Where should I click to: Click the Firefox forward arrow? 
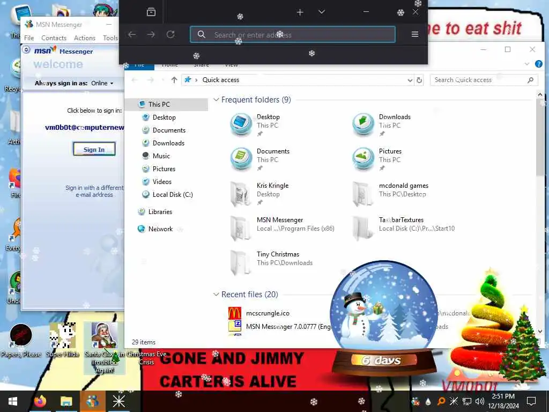(x=151, y=34)
